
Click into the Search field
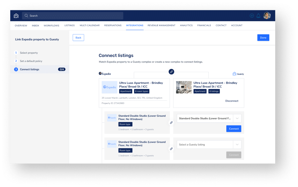73,16
